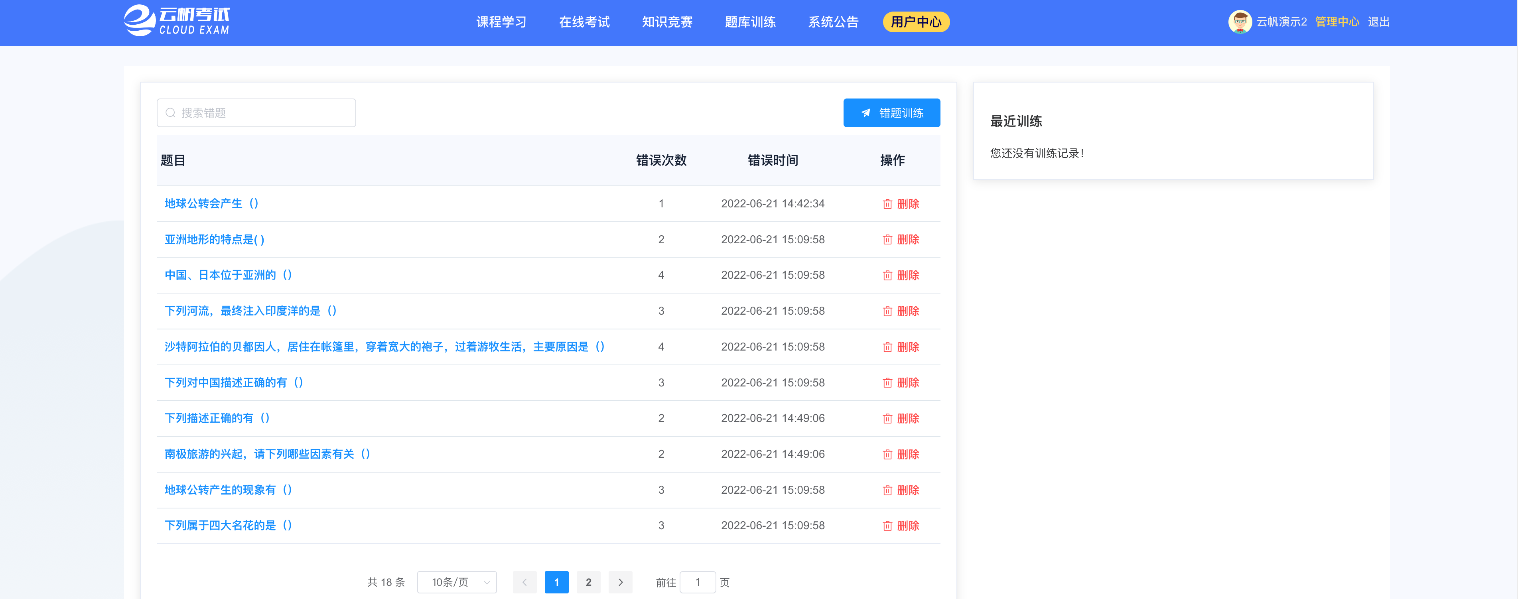Click 共 18 条 total count

(x=386, y=582)
